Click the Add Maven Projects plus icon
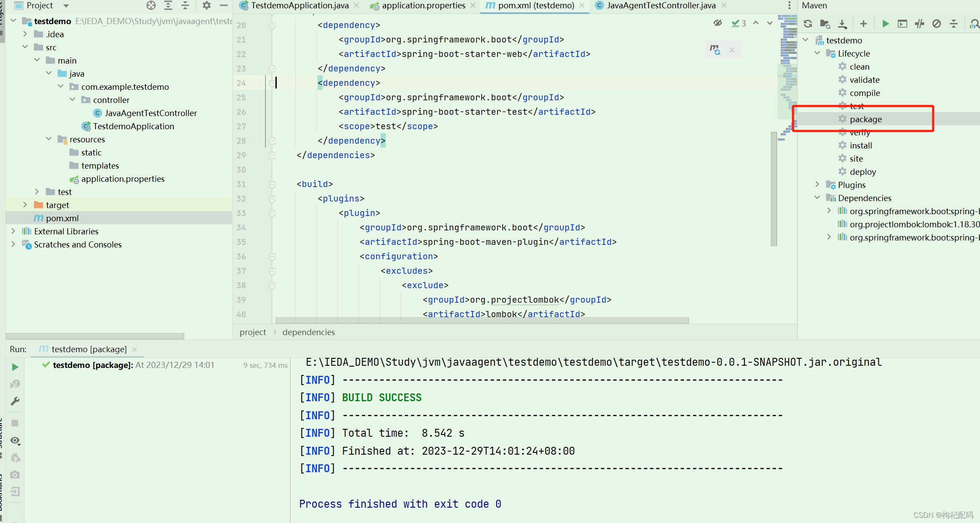Image resolution: width=980 pixels, height=523 pixels. (863, 24)
